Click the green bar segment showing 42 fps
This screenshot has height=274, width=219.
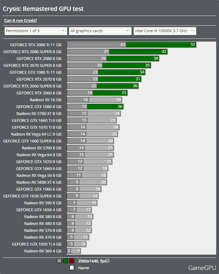138,52
